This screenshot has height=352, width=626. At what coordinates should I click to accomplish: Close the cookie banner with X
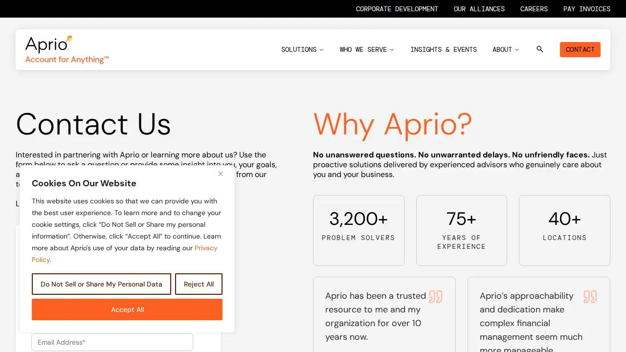click(x=221, y=174)
